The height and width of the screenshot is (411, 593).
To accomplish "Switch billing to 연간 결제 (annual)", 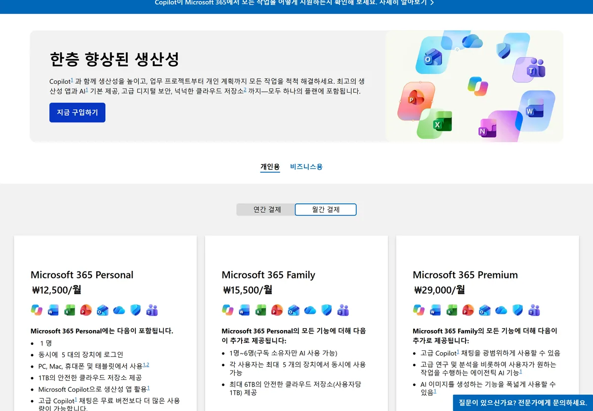I will 267,210.
